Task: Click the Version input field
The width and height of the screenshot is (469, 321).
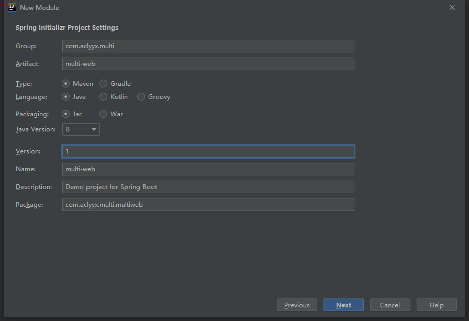Action: tap(208, 151)
